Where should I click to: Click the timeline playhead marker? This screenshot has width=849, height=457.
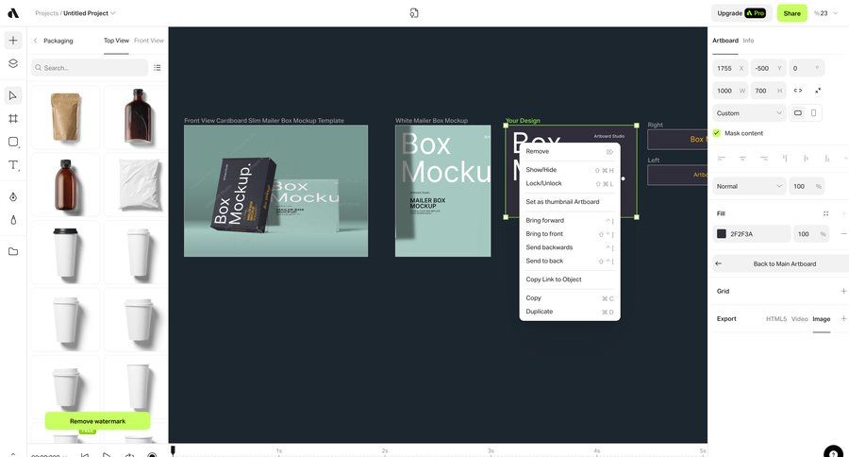[174, 450]
